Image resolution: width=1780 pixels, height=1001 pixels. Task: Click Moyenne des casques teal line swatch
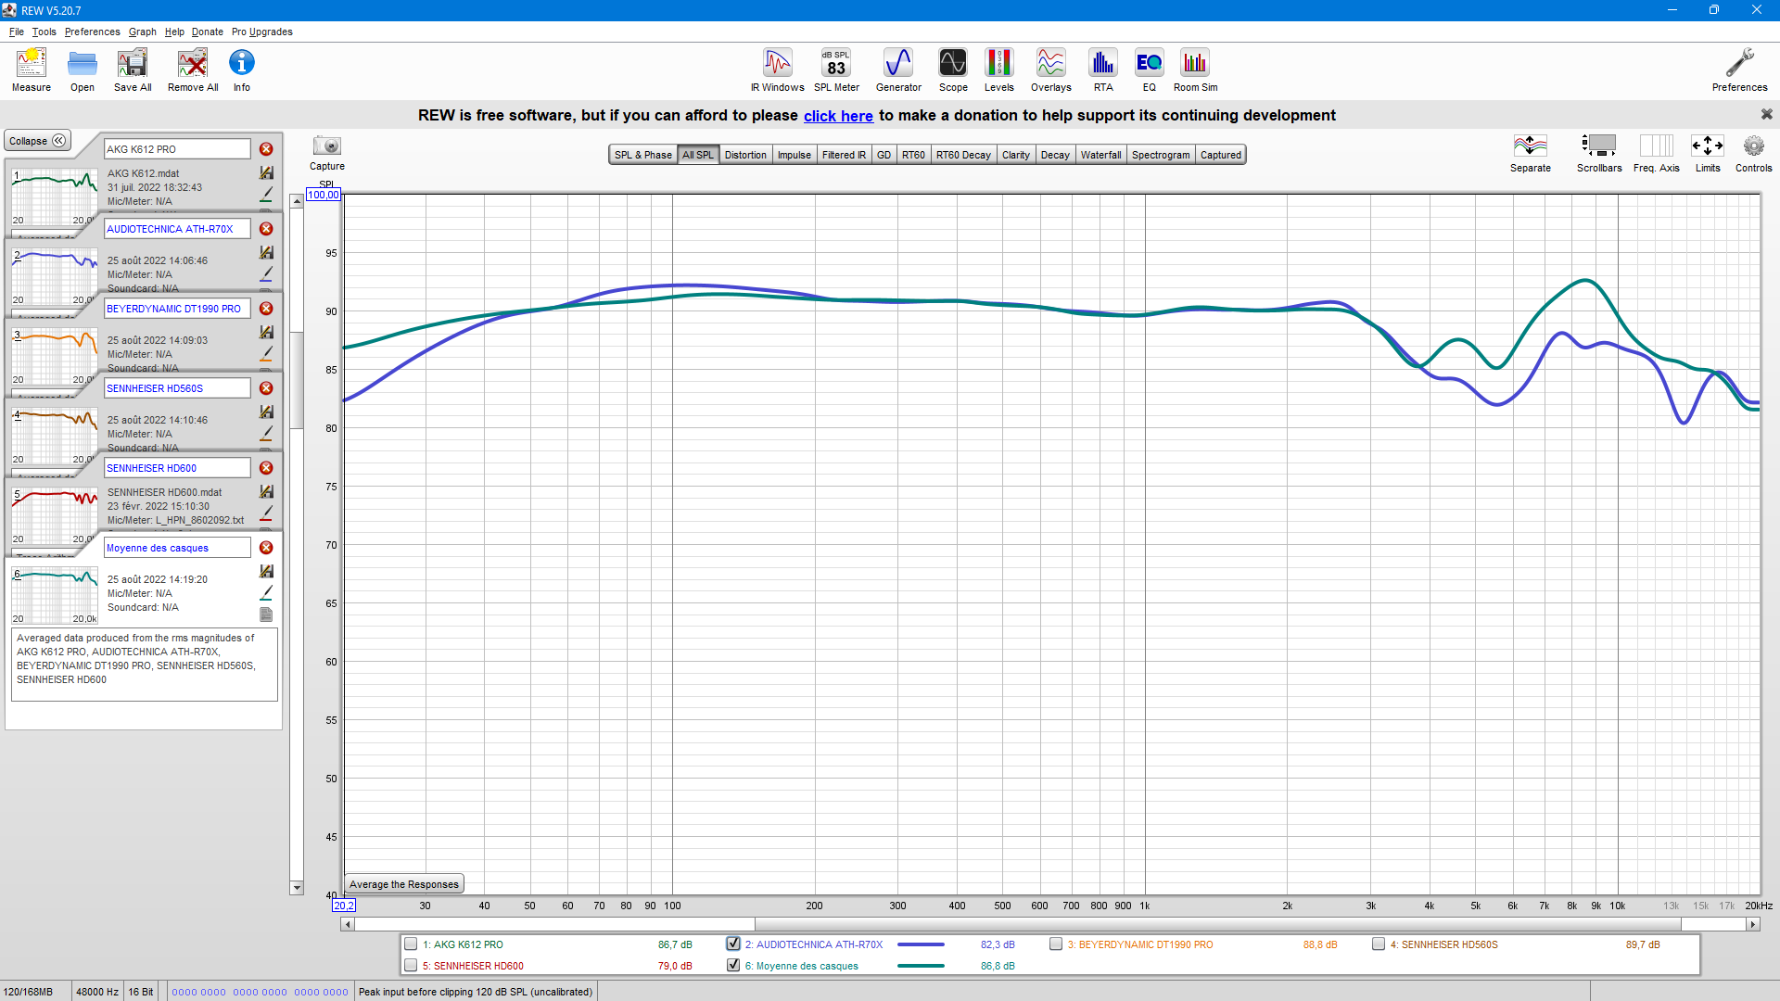pos(921,966)
